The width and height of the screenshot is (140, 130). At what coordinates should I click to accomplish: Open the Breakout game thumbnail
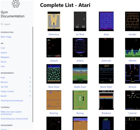point(106,100)
